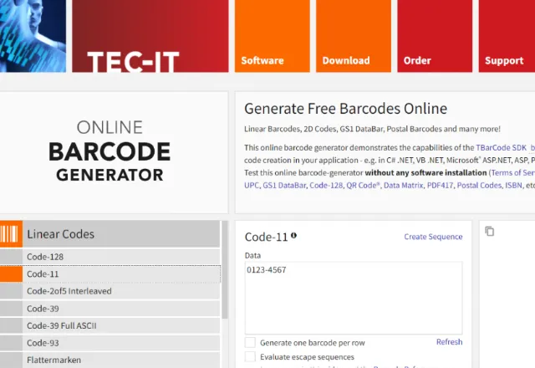The height and width of the screenshot is (368, 535).
Task: Click in the Data text area
Action: [x=354, y=298]
